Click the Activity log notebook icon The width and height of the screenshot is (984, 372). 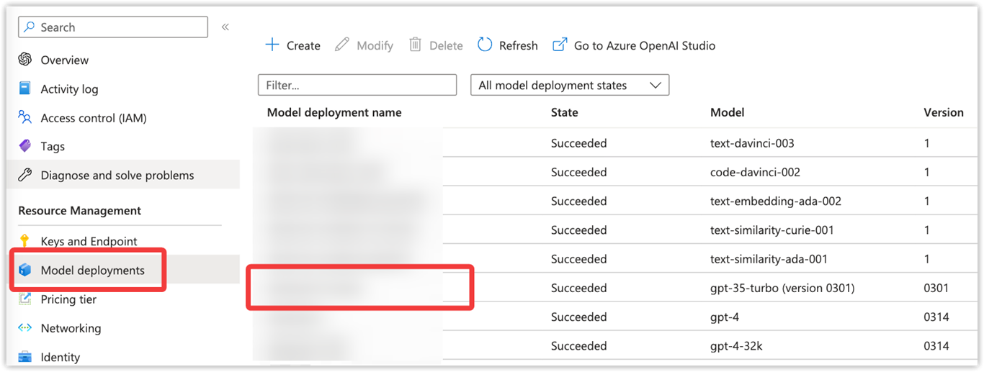pyautogui.click(x=25, y=89)
